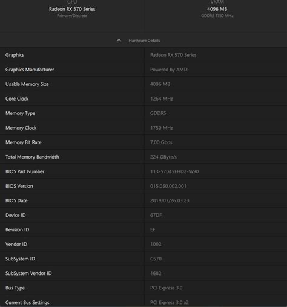Select the SubSystem ID label

20,259
